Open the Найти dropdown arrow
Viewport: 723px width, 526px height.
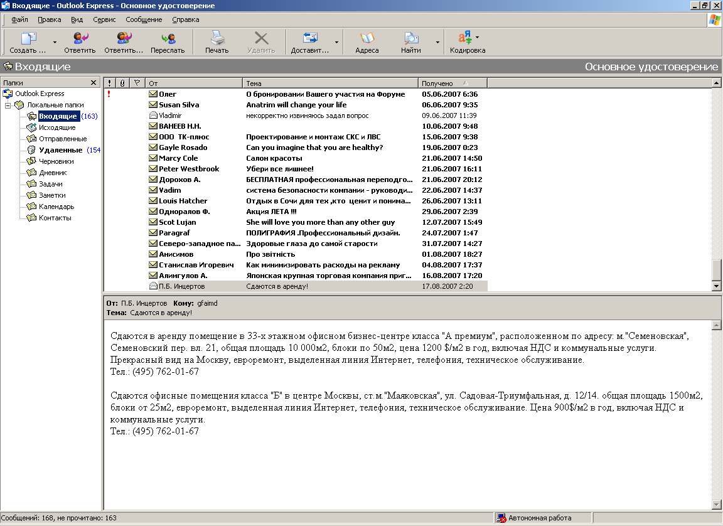(437, 42)
